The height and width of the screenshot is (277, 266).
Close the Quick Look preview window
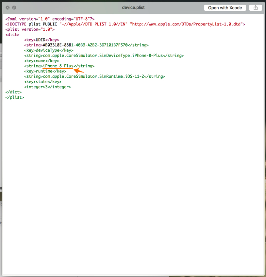(8, 8)
